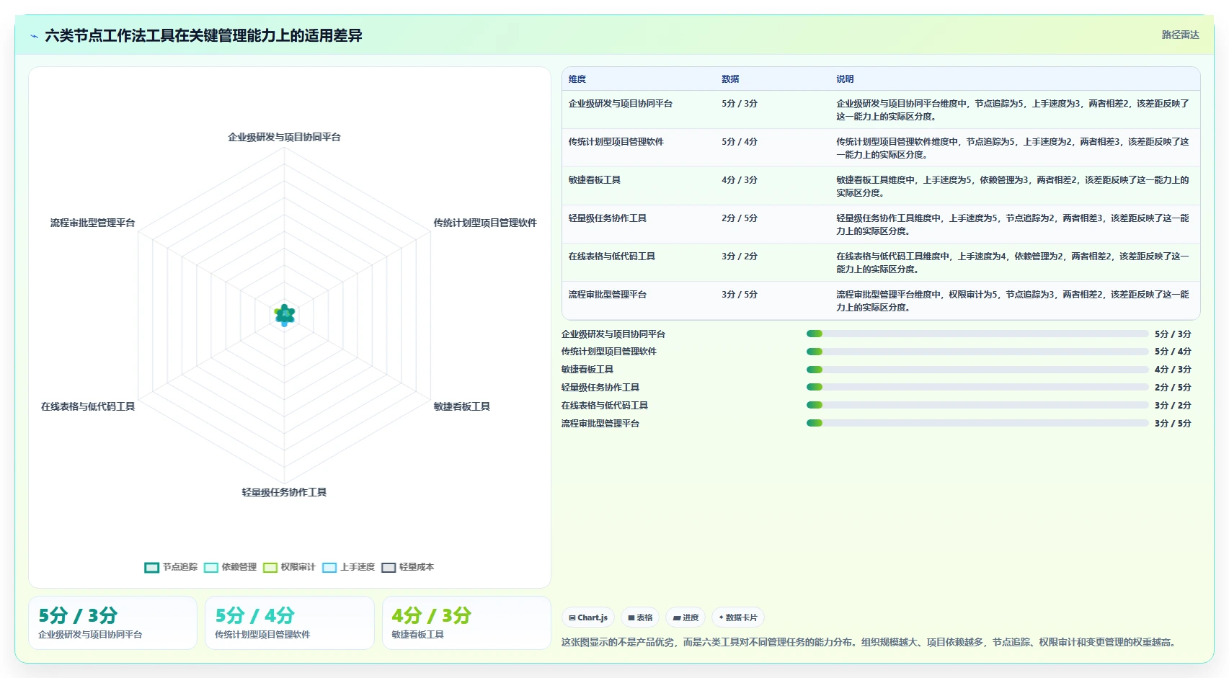The height and width of the screenshot is (678, 1229).
Task: Select 在线表格与低代码工具 progress bar
Action: click(977, 405)
